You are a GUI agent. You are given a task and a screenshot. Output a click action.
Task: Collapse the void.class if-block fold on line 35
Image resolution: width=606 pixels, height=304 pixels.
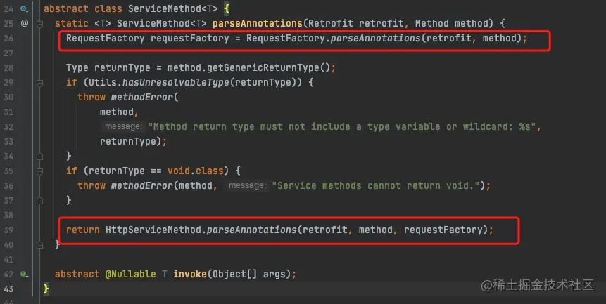39,171
